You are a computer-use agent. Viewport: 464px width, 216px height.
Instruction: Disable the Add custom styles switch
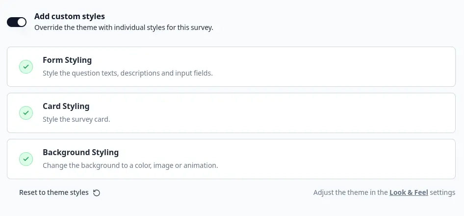(x=17, y=22)
